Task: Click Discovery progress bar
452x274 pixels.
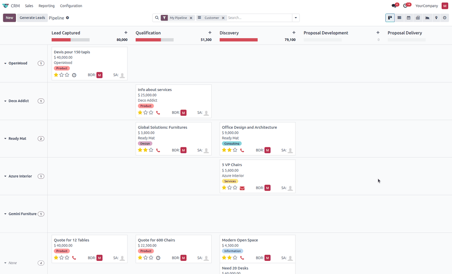Action: pos(239,40)
